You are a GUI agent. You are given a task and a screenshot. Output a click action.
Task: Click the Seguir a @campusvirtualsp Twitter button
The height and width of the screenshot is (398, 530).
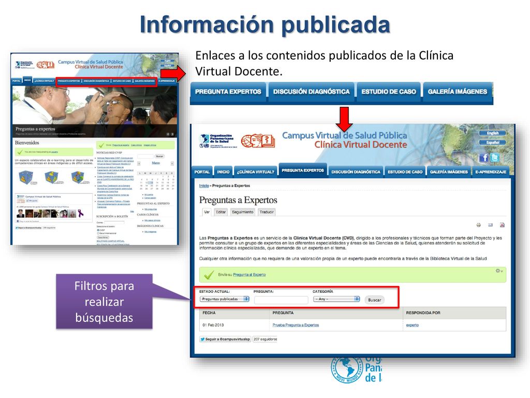click(x=225, y=339)
